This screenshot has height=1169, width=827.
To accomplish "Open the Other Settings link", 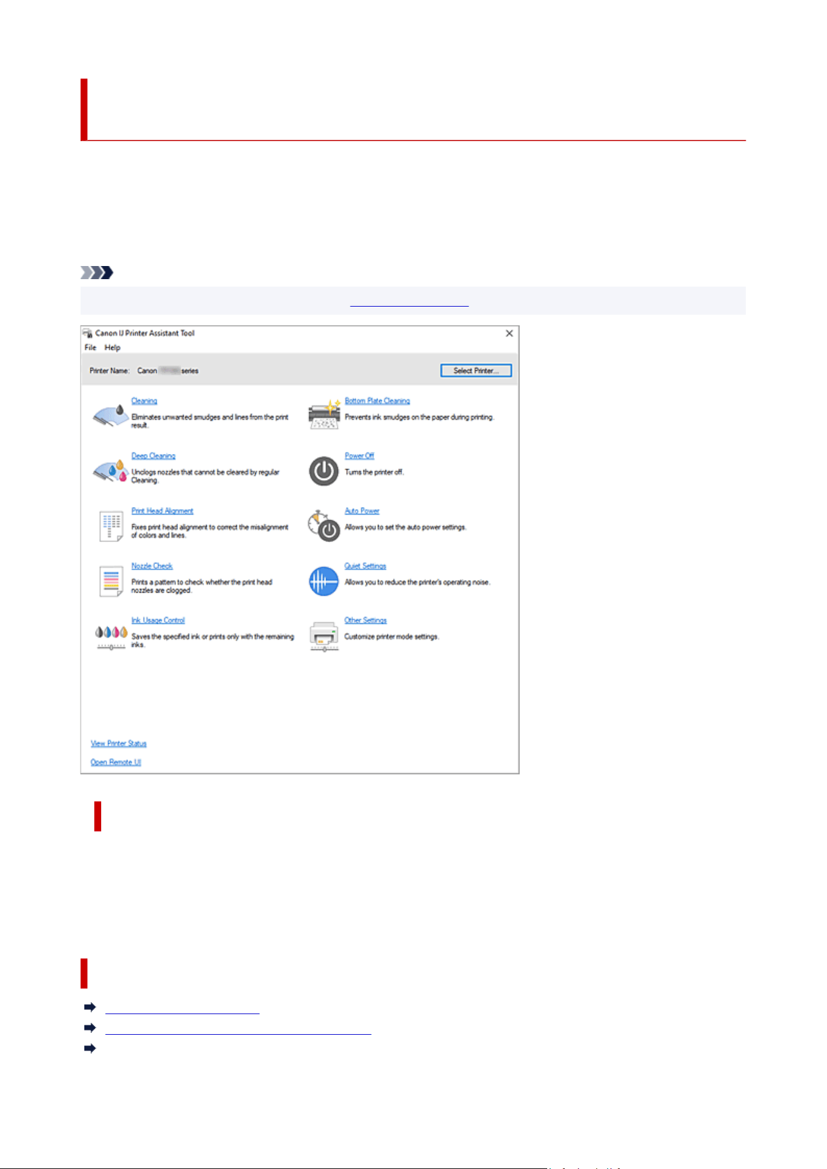I will [365, 620].
